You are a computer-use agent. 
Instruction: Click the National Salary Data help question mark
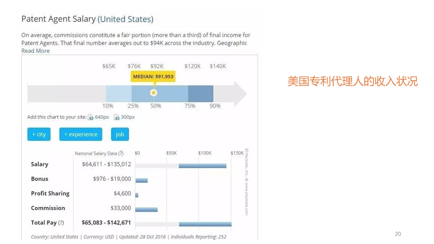pos(121,153)
